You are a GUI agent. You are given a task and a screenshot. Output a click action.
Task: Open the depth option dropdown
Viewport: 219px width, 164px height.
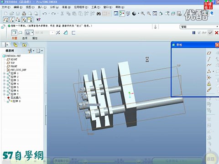coord(32,33)
